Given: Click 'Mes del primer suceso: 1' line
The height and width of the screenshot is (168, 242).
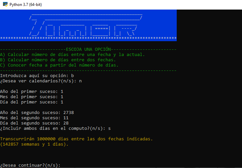Looking at the screenshot, I should [32, 97].
